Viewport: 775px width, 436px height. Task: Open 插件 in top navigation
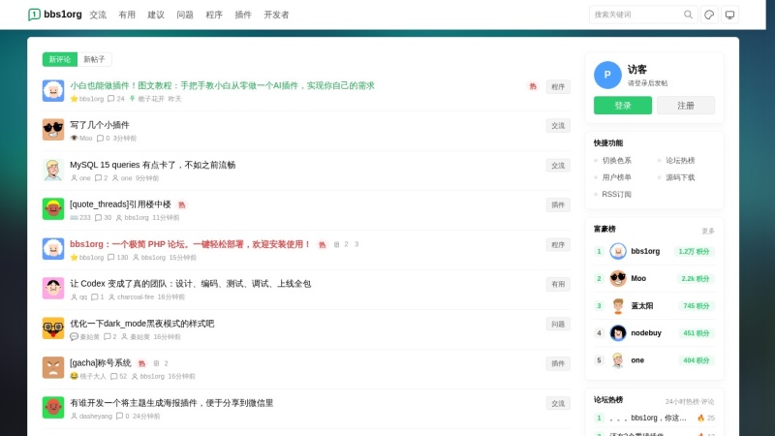pyautogui.click(x=243, y=15)
